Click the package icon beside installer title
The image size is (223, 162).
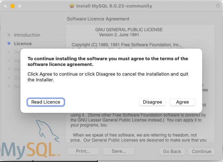coord(72,6)
